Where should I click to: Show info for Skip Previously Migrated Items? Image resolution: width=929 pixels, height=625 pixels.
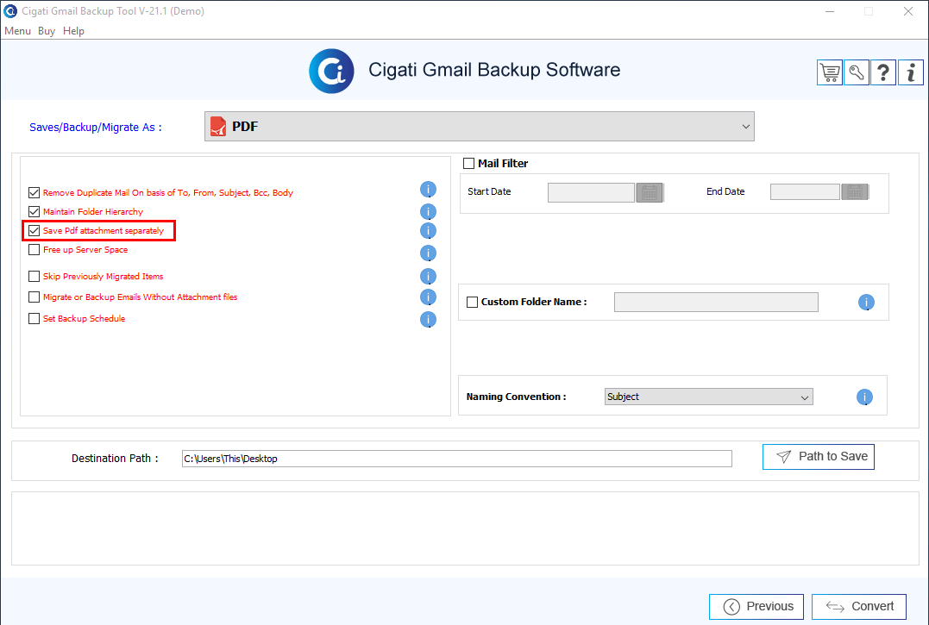[x=428, y=277]
